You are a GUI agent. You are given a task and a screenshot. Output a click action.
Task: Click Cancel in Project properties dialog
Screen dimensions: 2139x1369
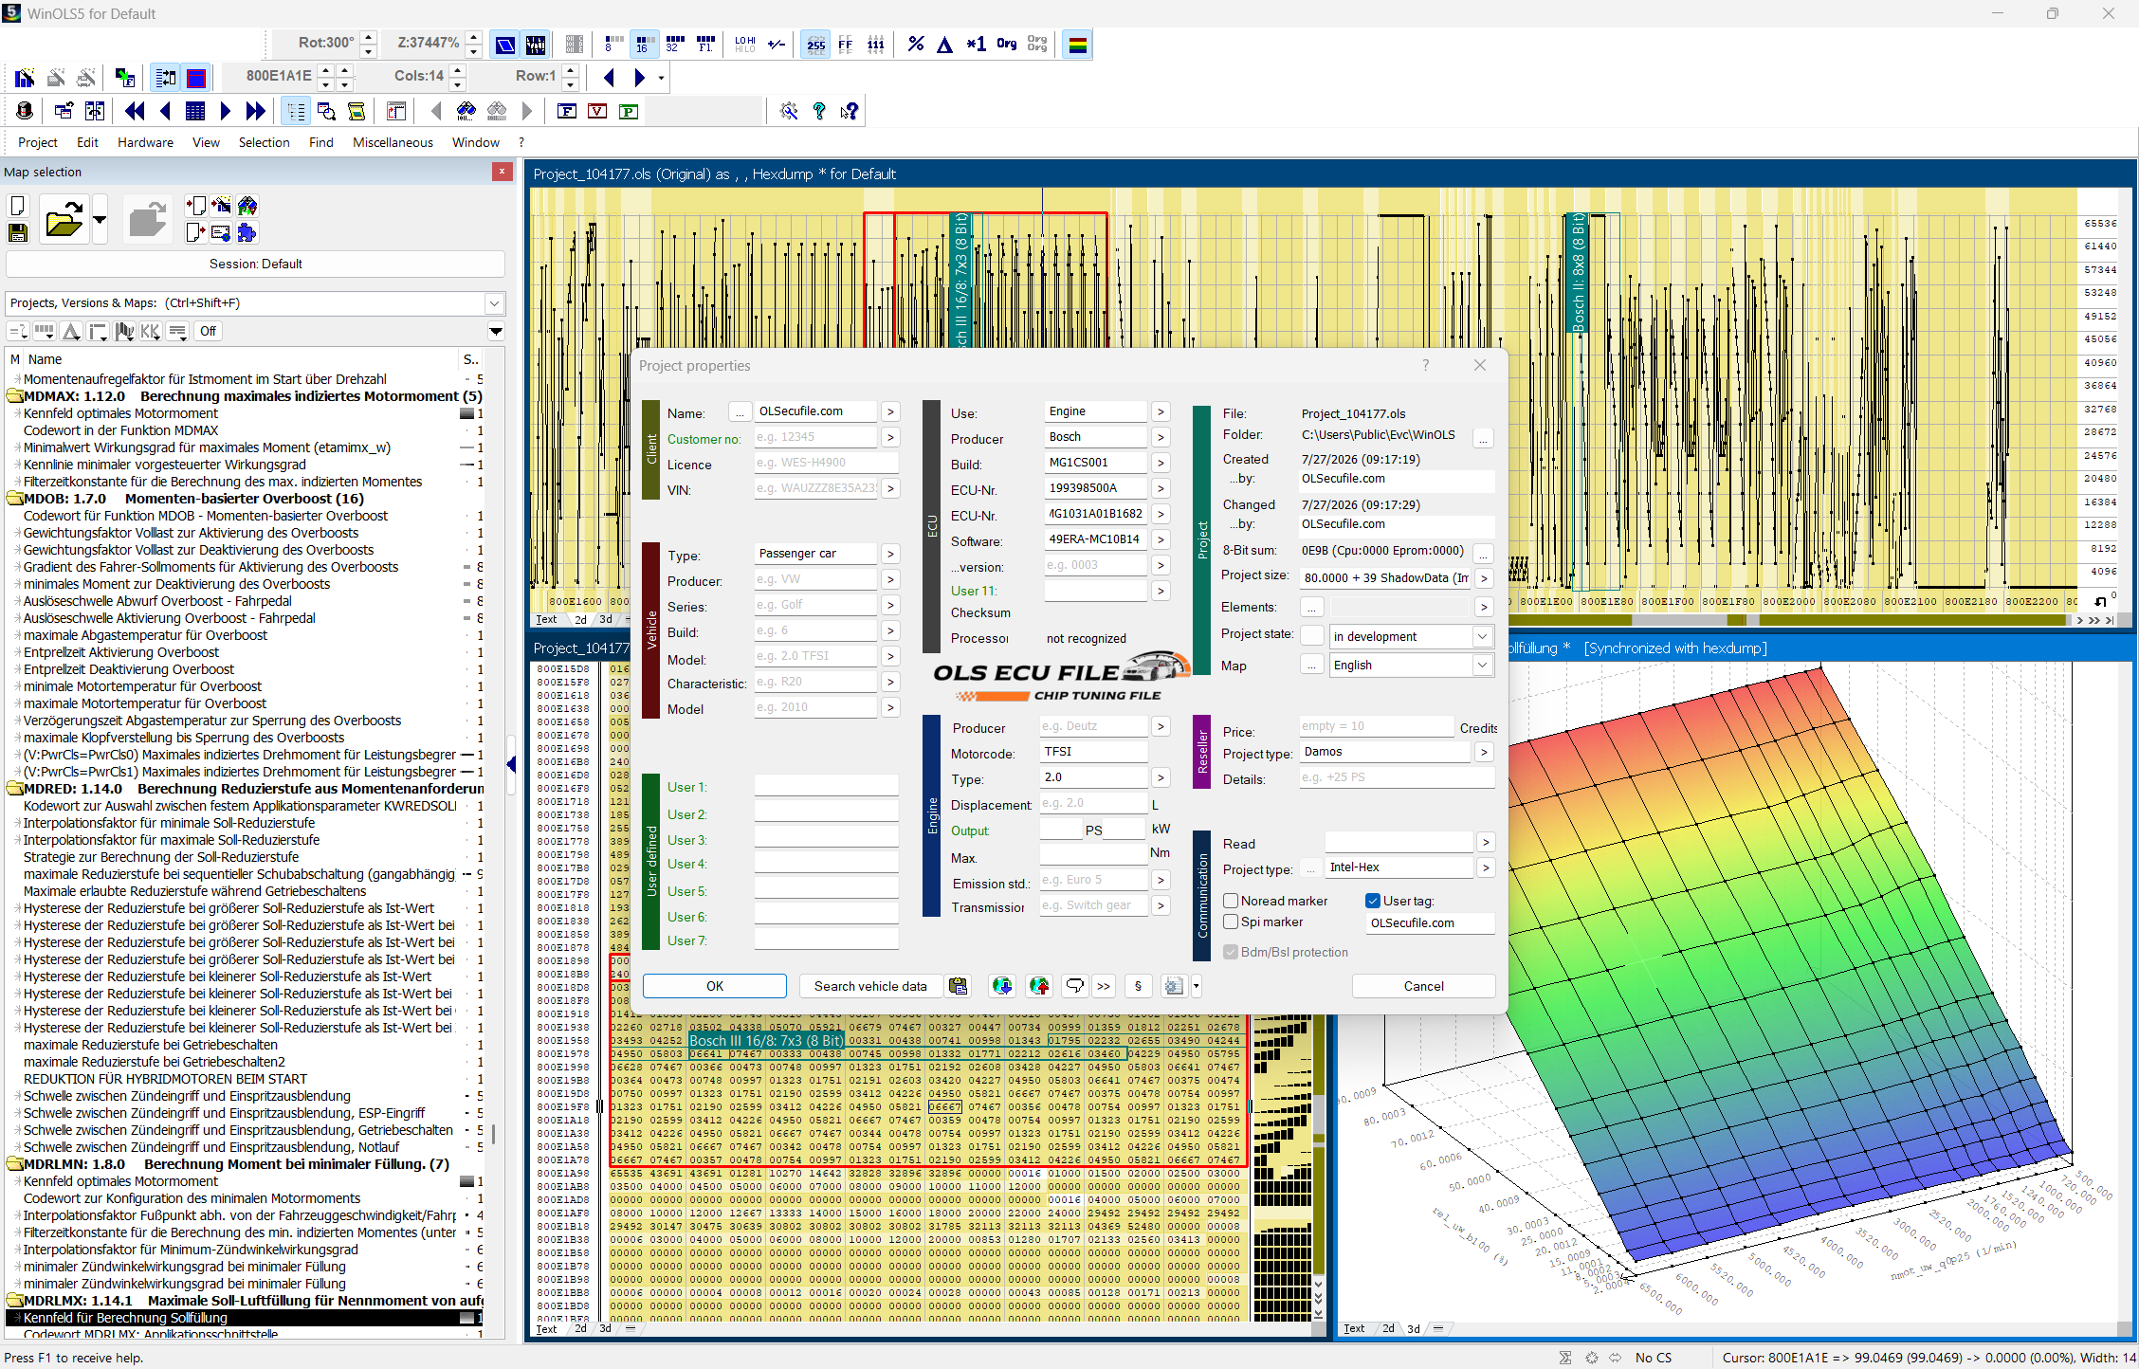(1423, 986)
